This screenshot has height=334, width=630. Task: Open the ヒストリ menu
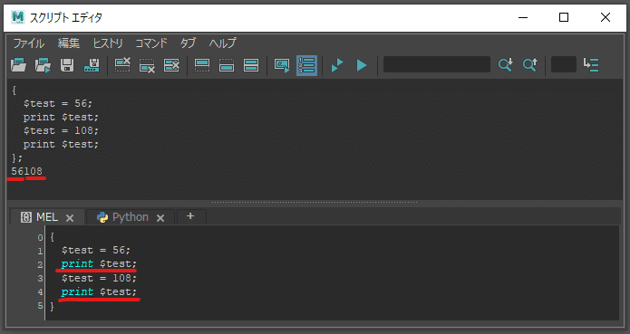[108, 43]
